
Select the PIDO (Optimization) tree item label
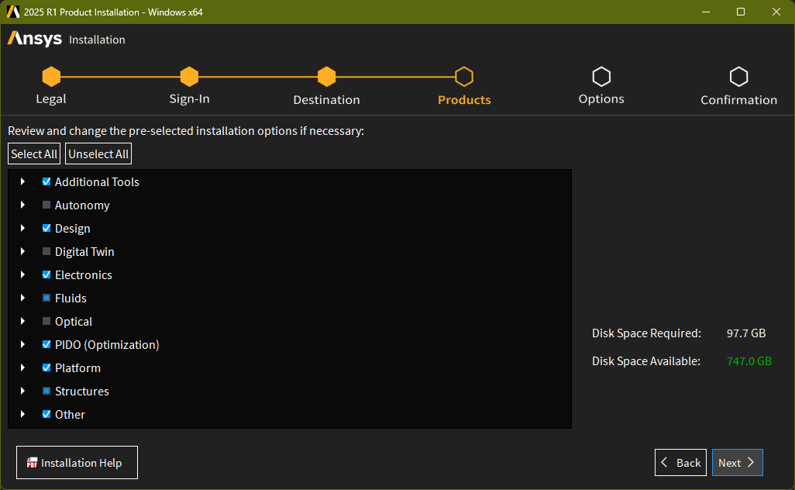107,345
